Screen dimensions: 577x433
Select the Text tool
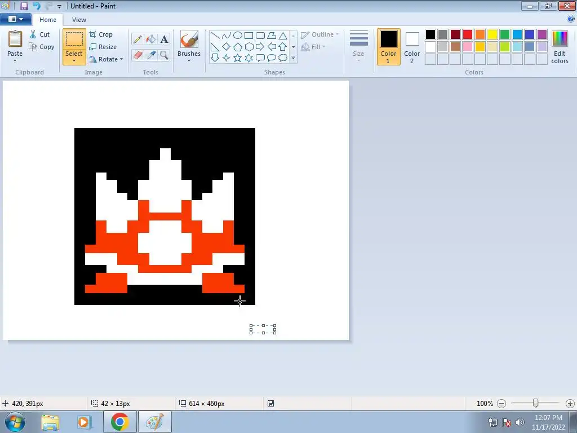[x=164, y=39]
